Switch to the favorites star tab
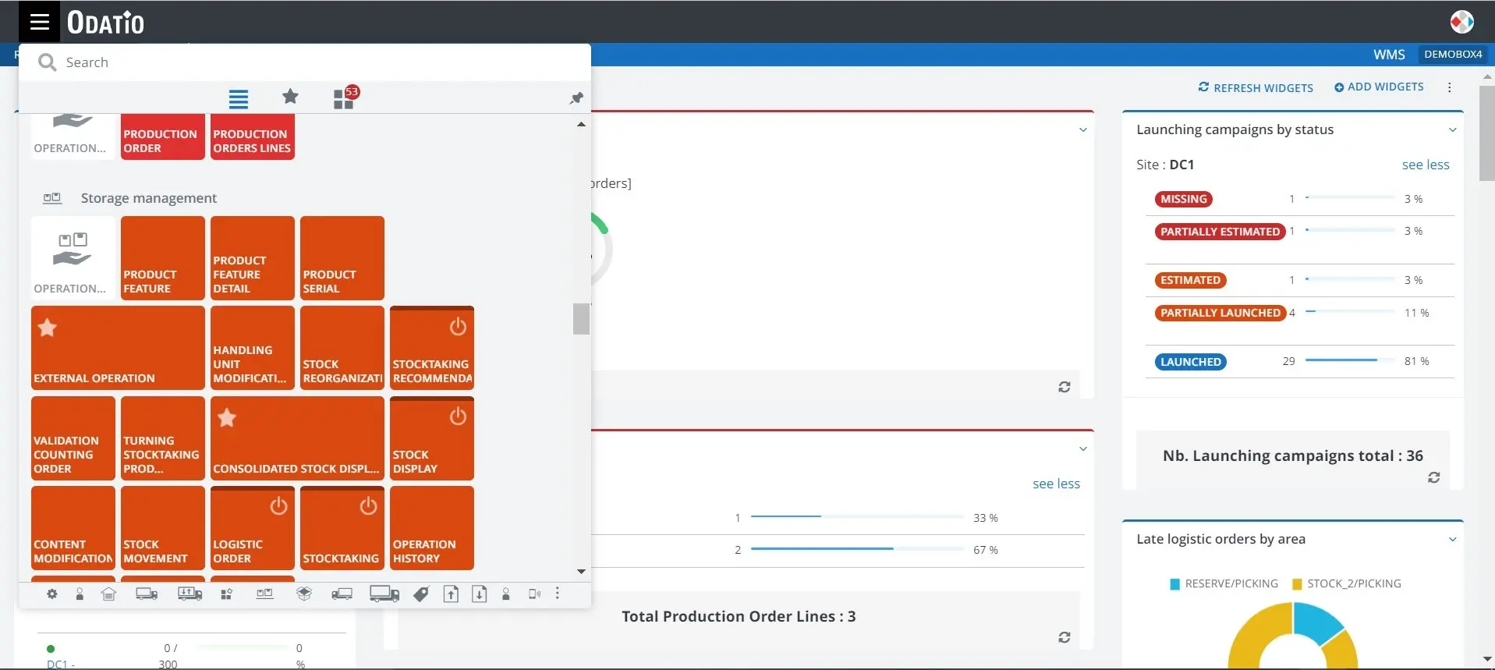Viewport: 1495px width, 670px height. pos(290,97)
